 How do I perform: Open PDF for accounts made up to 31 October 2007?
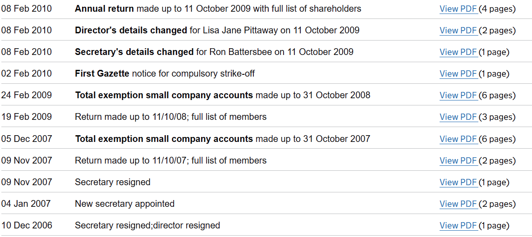(x=459, y=139)
